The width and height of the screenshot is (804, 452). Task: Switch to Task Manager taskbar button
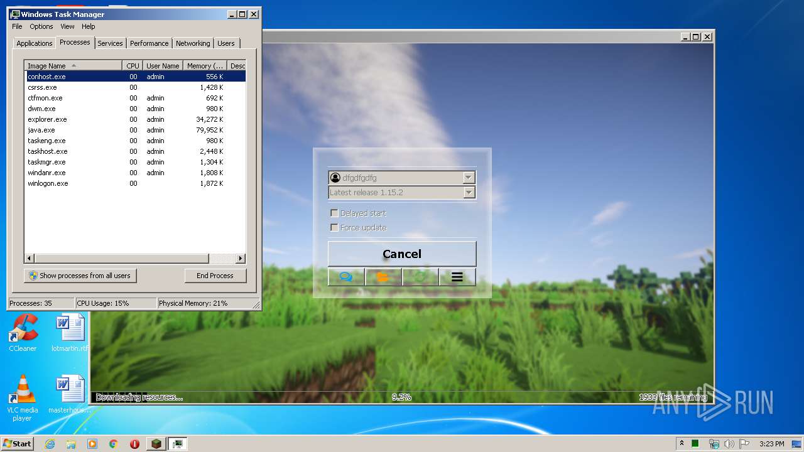178,444
